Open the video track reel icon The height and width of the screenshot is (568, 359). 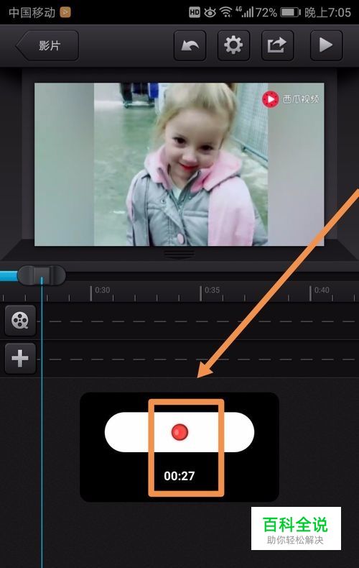point(20,321)
